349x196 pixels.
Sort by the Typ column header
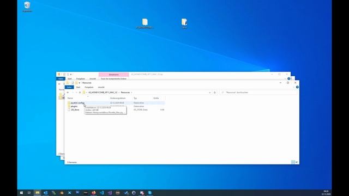[135, 98]
